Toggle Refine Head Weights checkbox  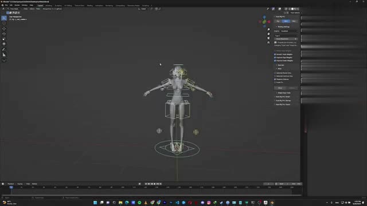point(275,51)
